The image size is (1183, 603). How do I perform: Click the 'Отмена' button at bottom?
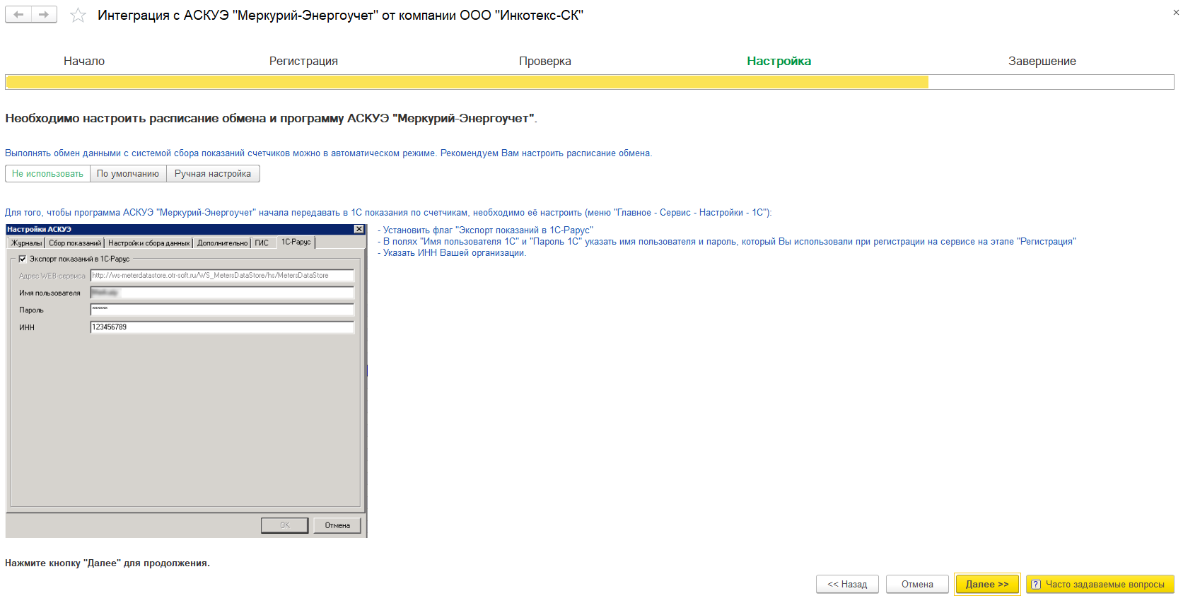(x=917, y=584)
